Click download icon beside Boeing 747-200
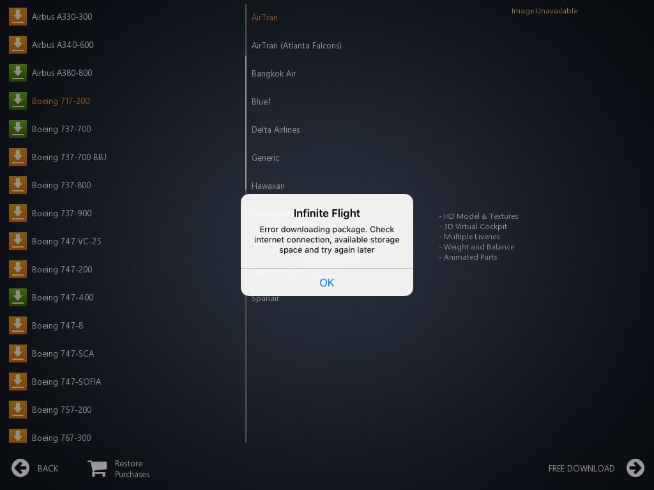 point(17,270)
